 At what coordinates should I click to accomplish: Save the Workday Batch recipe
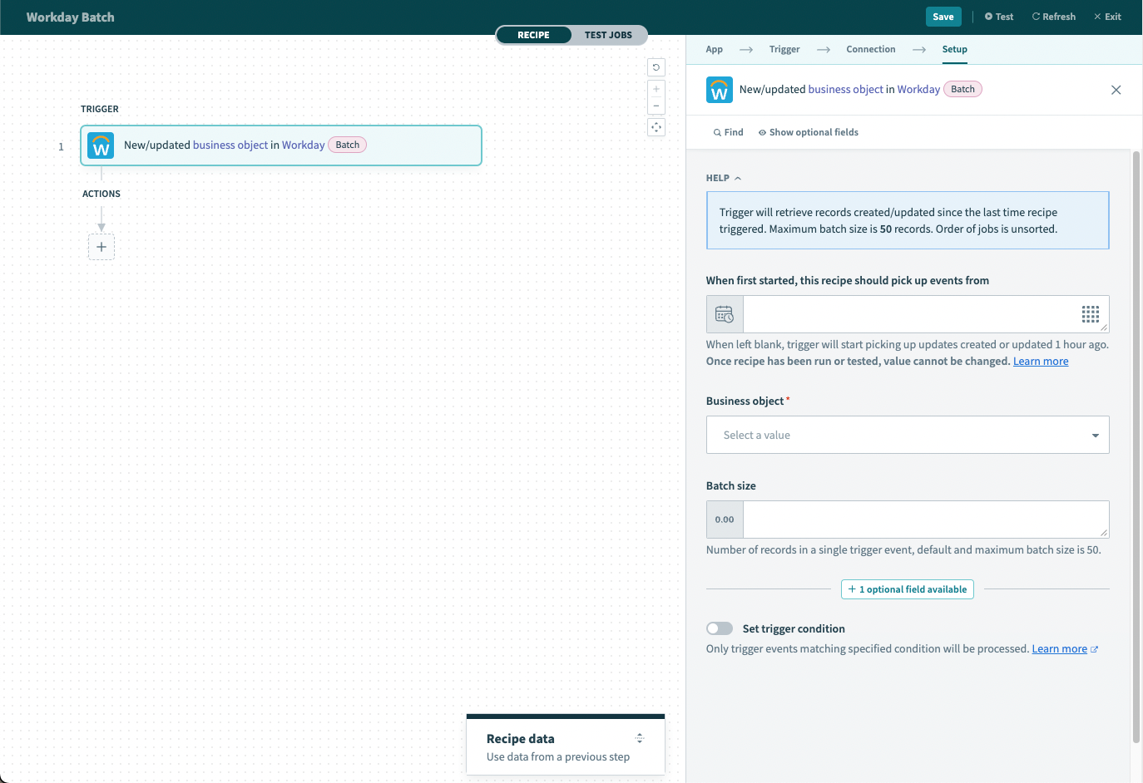(943, 16)
